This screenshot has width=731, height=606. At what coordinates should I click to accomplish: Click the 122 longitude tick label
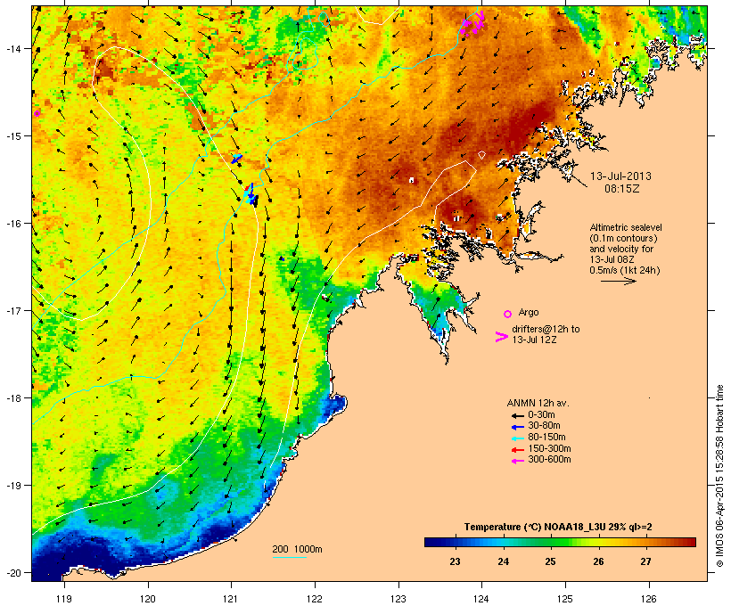[x=315, y=599]
